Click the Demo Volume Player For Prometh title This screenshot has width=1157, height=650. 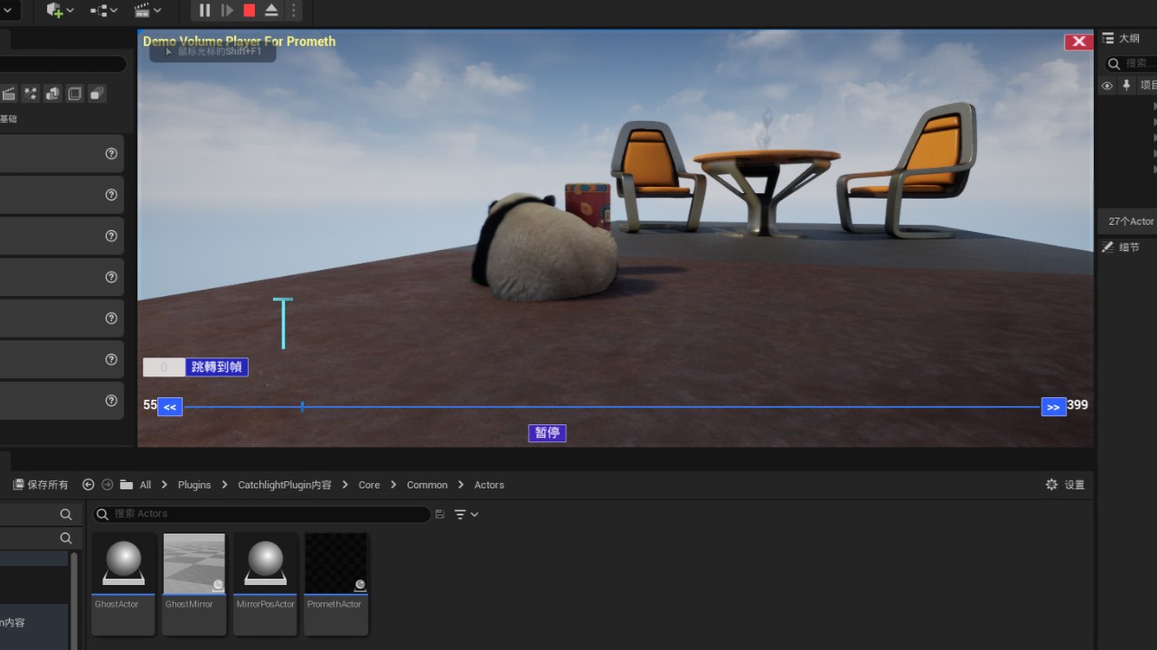239,41
